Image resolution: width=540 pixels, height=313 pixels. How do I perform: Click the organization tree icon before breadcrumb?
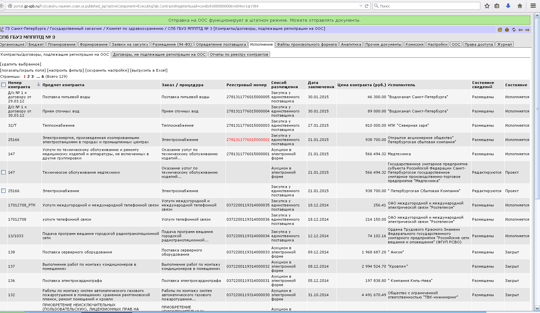pos(2,29)
